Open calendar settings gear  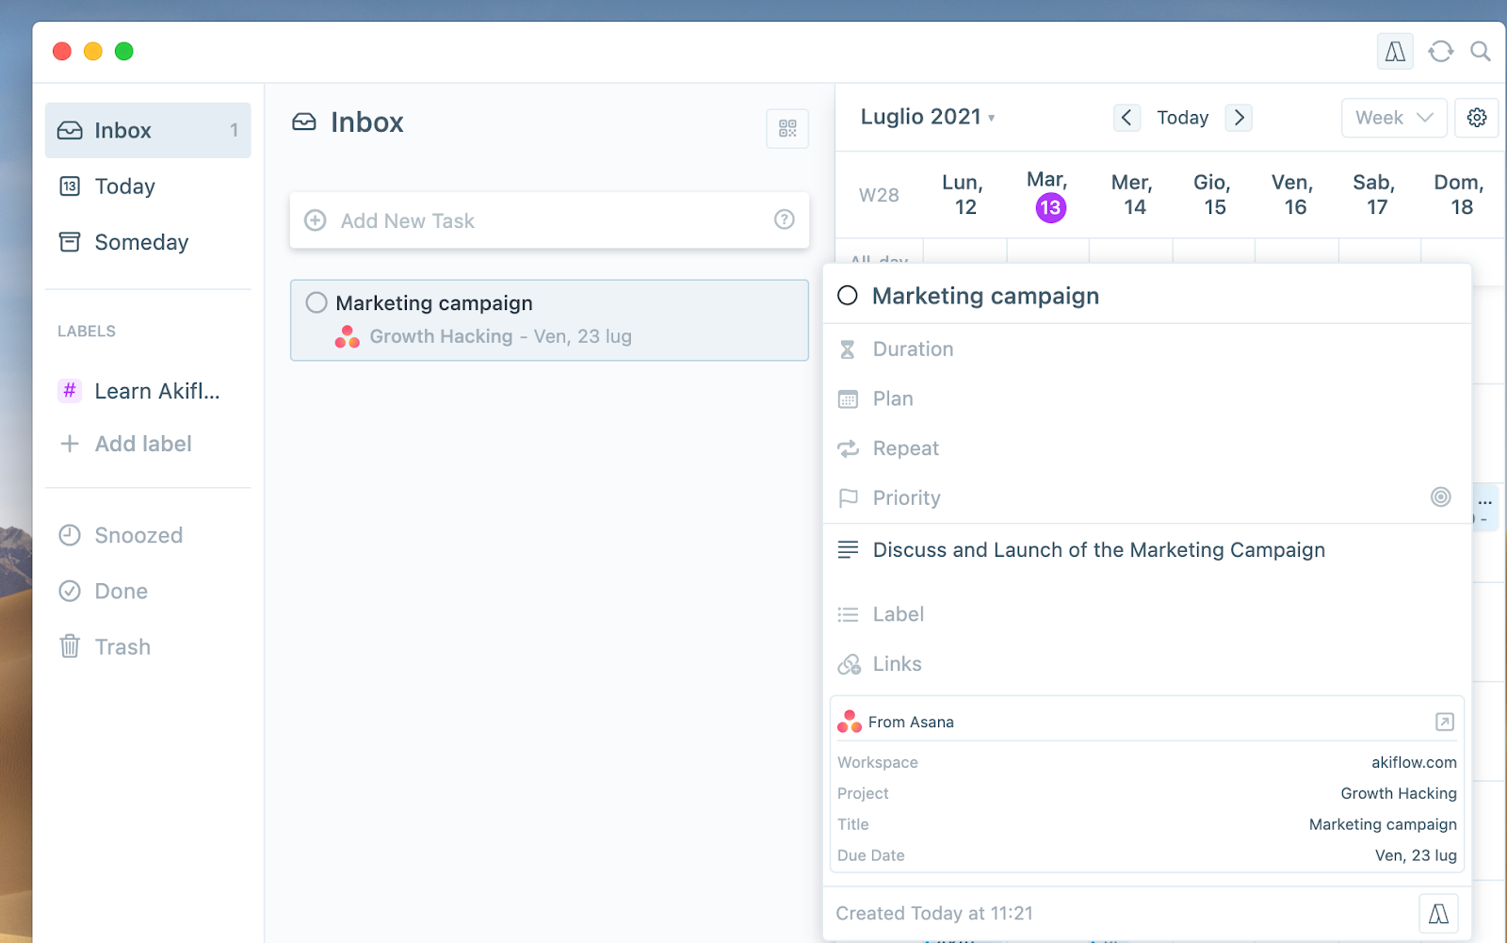coord(1477,118)
